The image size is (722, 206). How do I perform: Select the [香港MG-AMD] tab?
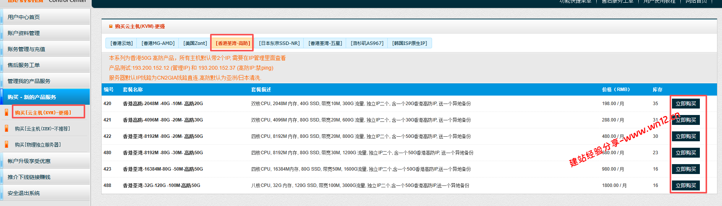click(x=158, y=43)
